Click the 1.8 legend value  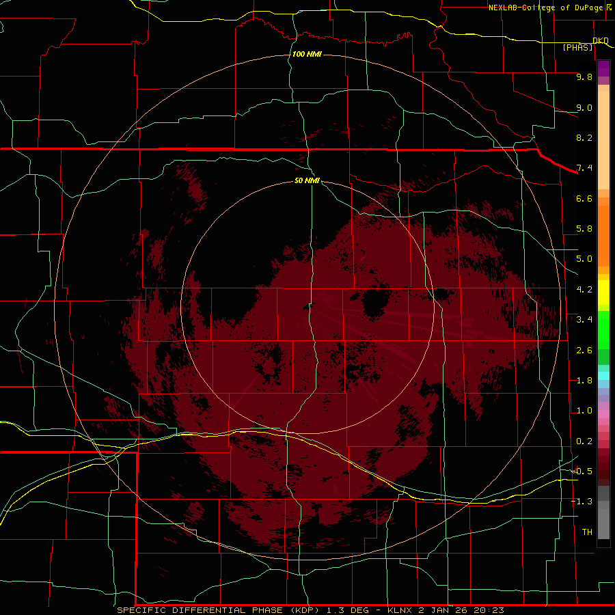584,381
